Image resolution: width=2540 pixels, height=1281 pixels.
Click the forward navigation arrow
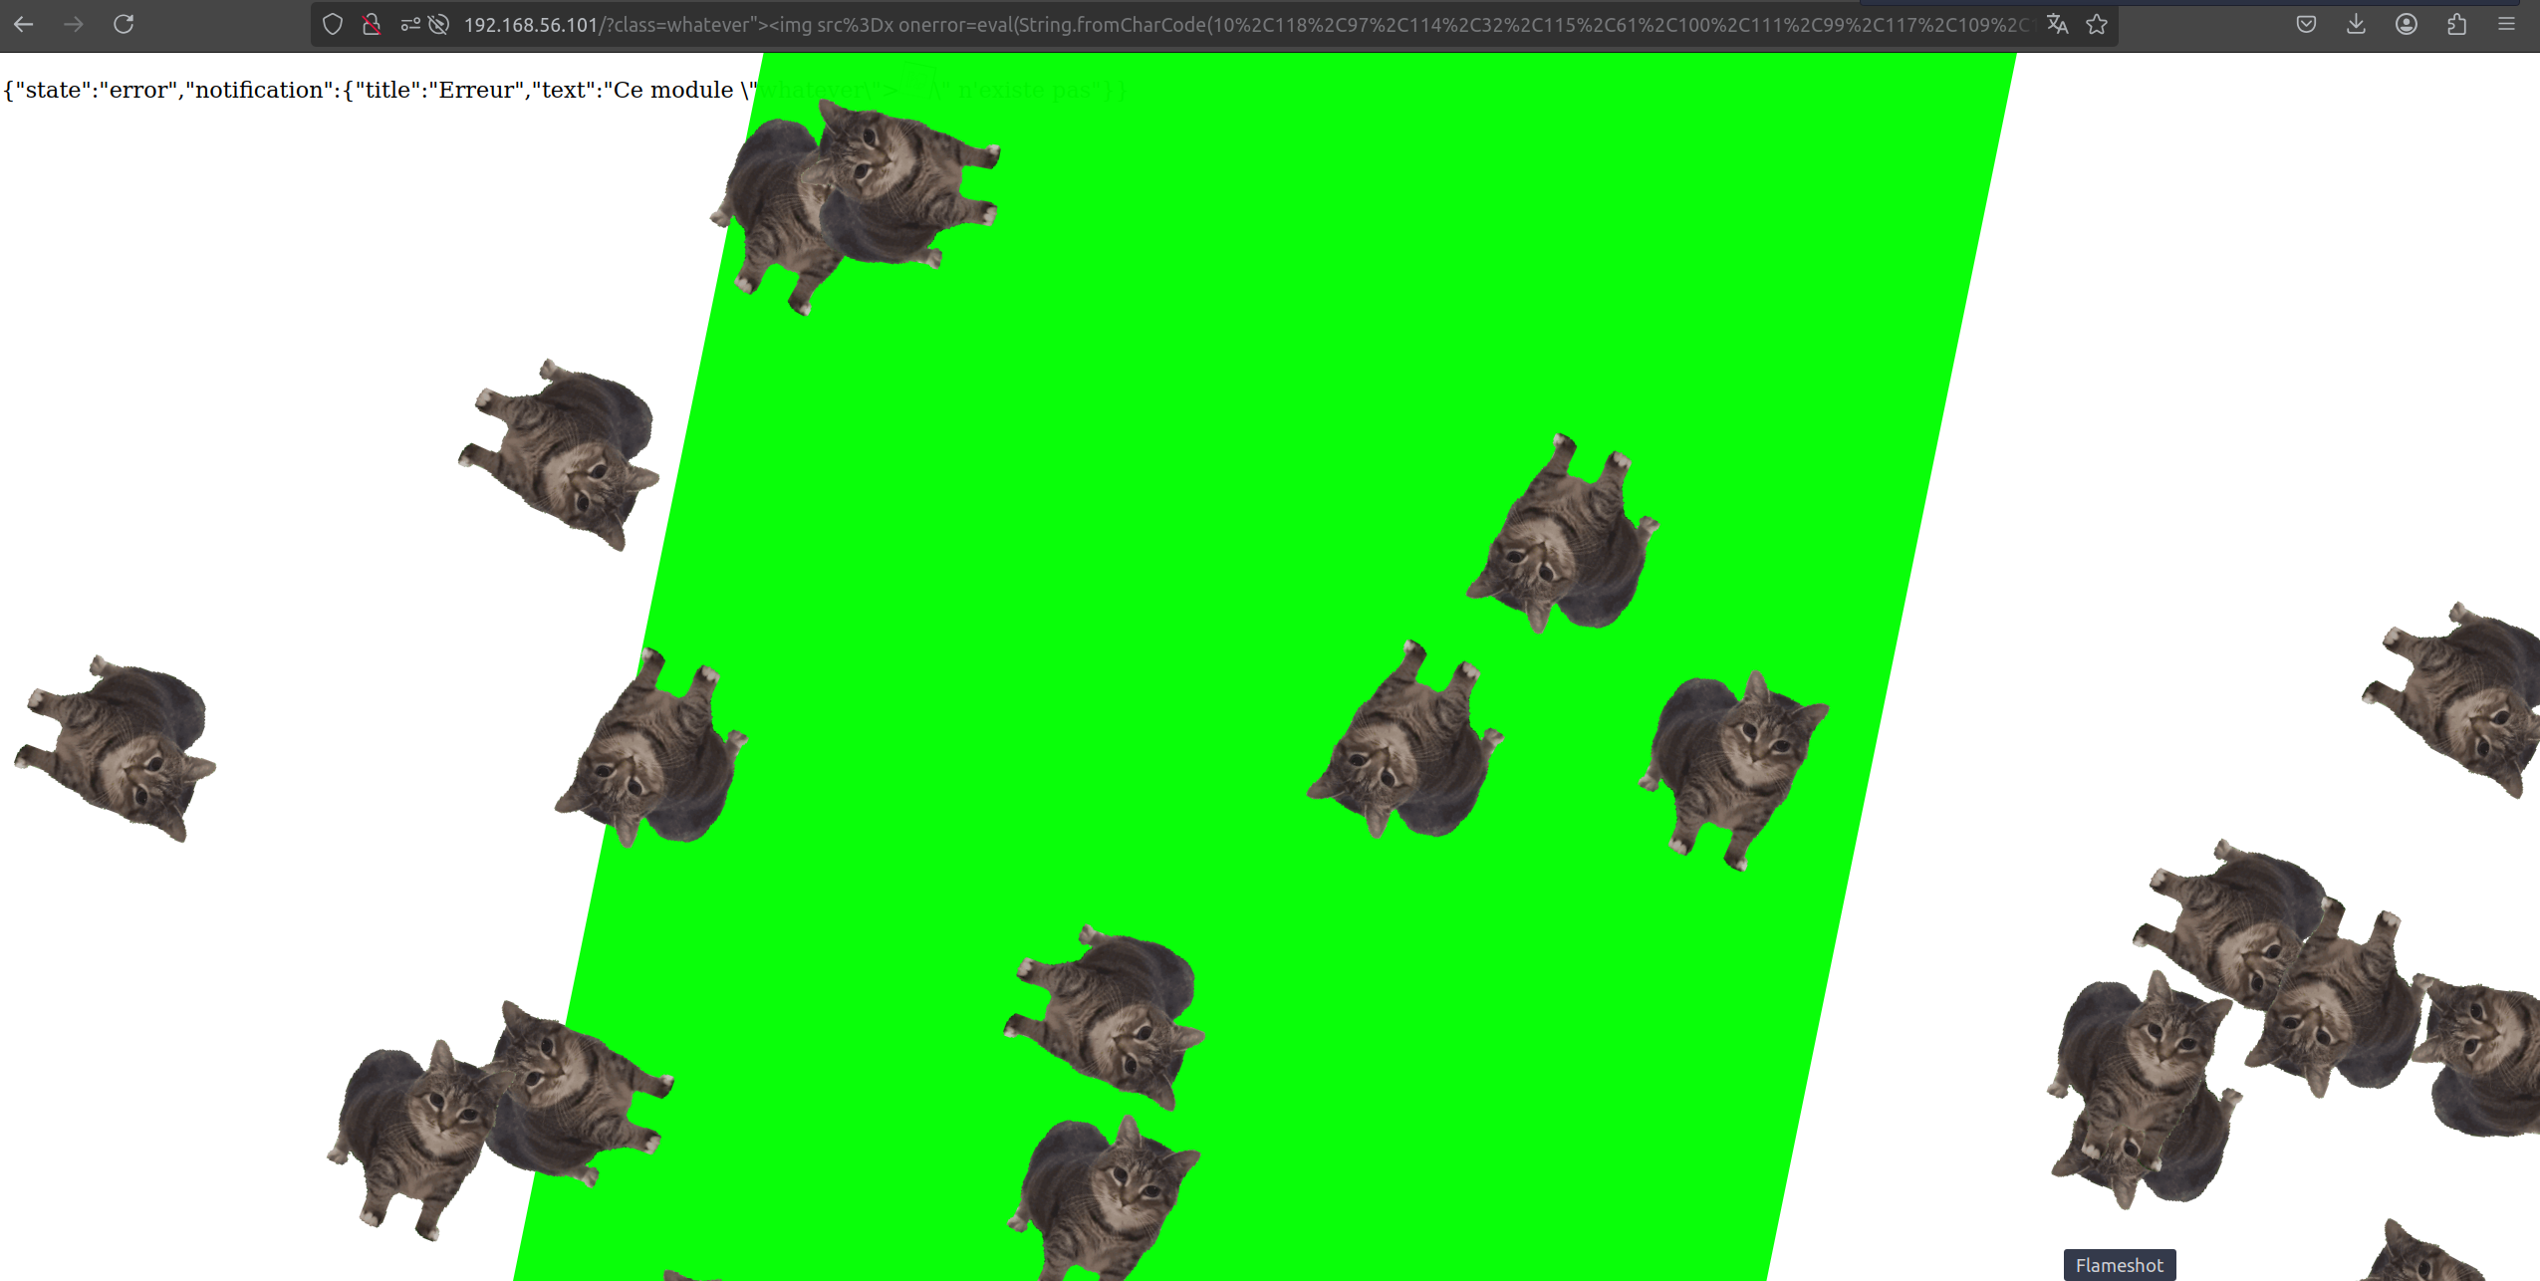[x=74, y=24]
